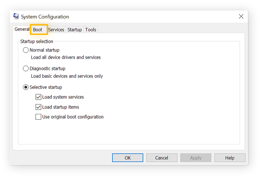Screen dimensions: 259x176
Task: Click the Load basic devices description text
Action: [x=67, y=76]
